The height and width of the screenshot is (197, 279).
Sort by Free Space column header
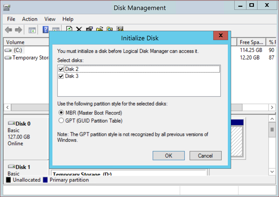point(251,42)
